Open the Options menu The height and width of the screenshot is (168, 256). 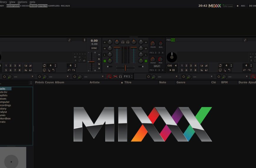tap(22, 2)
